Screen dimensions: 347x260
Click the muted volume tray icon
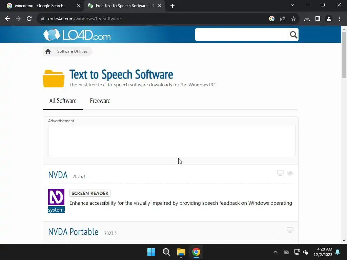[306, 252]
